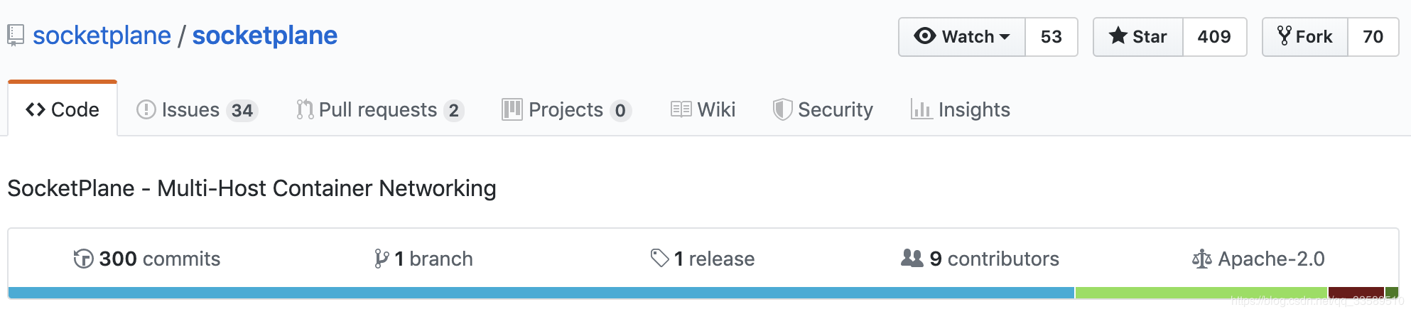The height and width of the screenshot is (314, 1411).
Task: View the 70 forks count
Action: tap(1373, 37)
